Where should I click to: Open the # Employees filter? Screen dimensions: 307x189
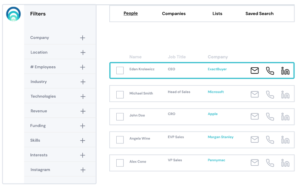pos(83,67)
